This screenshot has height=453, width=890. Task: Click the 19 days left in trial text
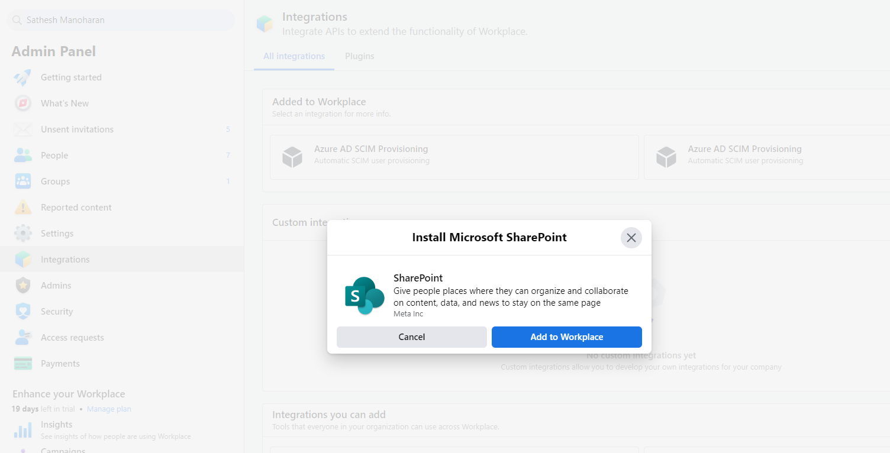pos(43,409)
